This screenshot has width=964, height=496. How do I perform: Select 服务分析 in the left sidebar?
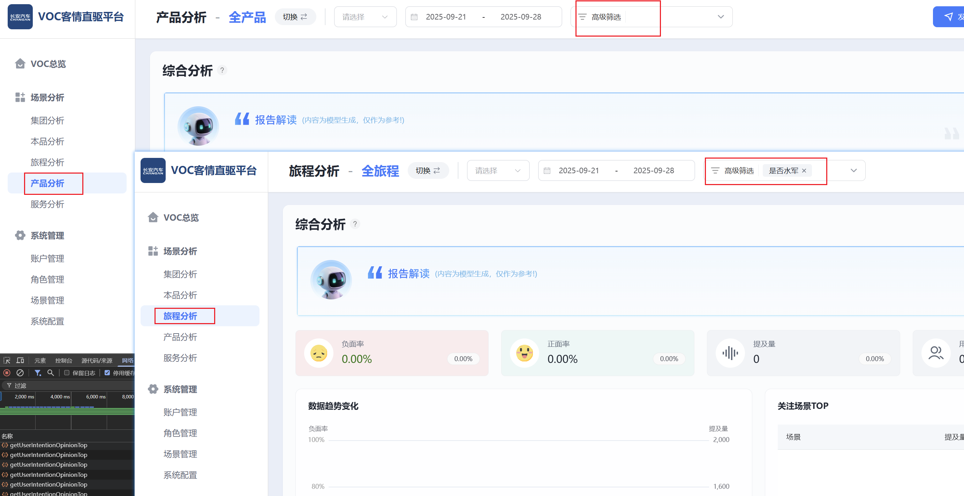coord(47,204)
